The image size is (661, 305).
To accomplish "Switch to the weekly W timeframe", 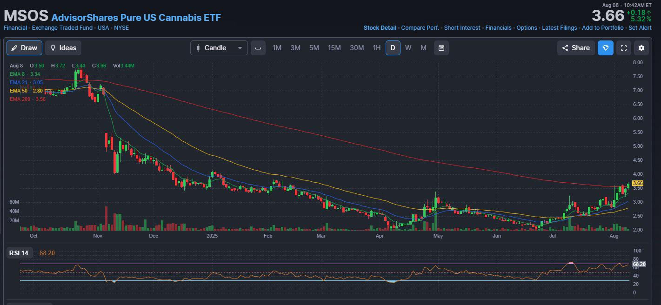I will (408, 48).
